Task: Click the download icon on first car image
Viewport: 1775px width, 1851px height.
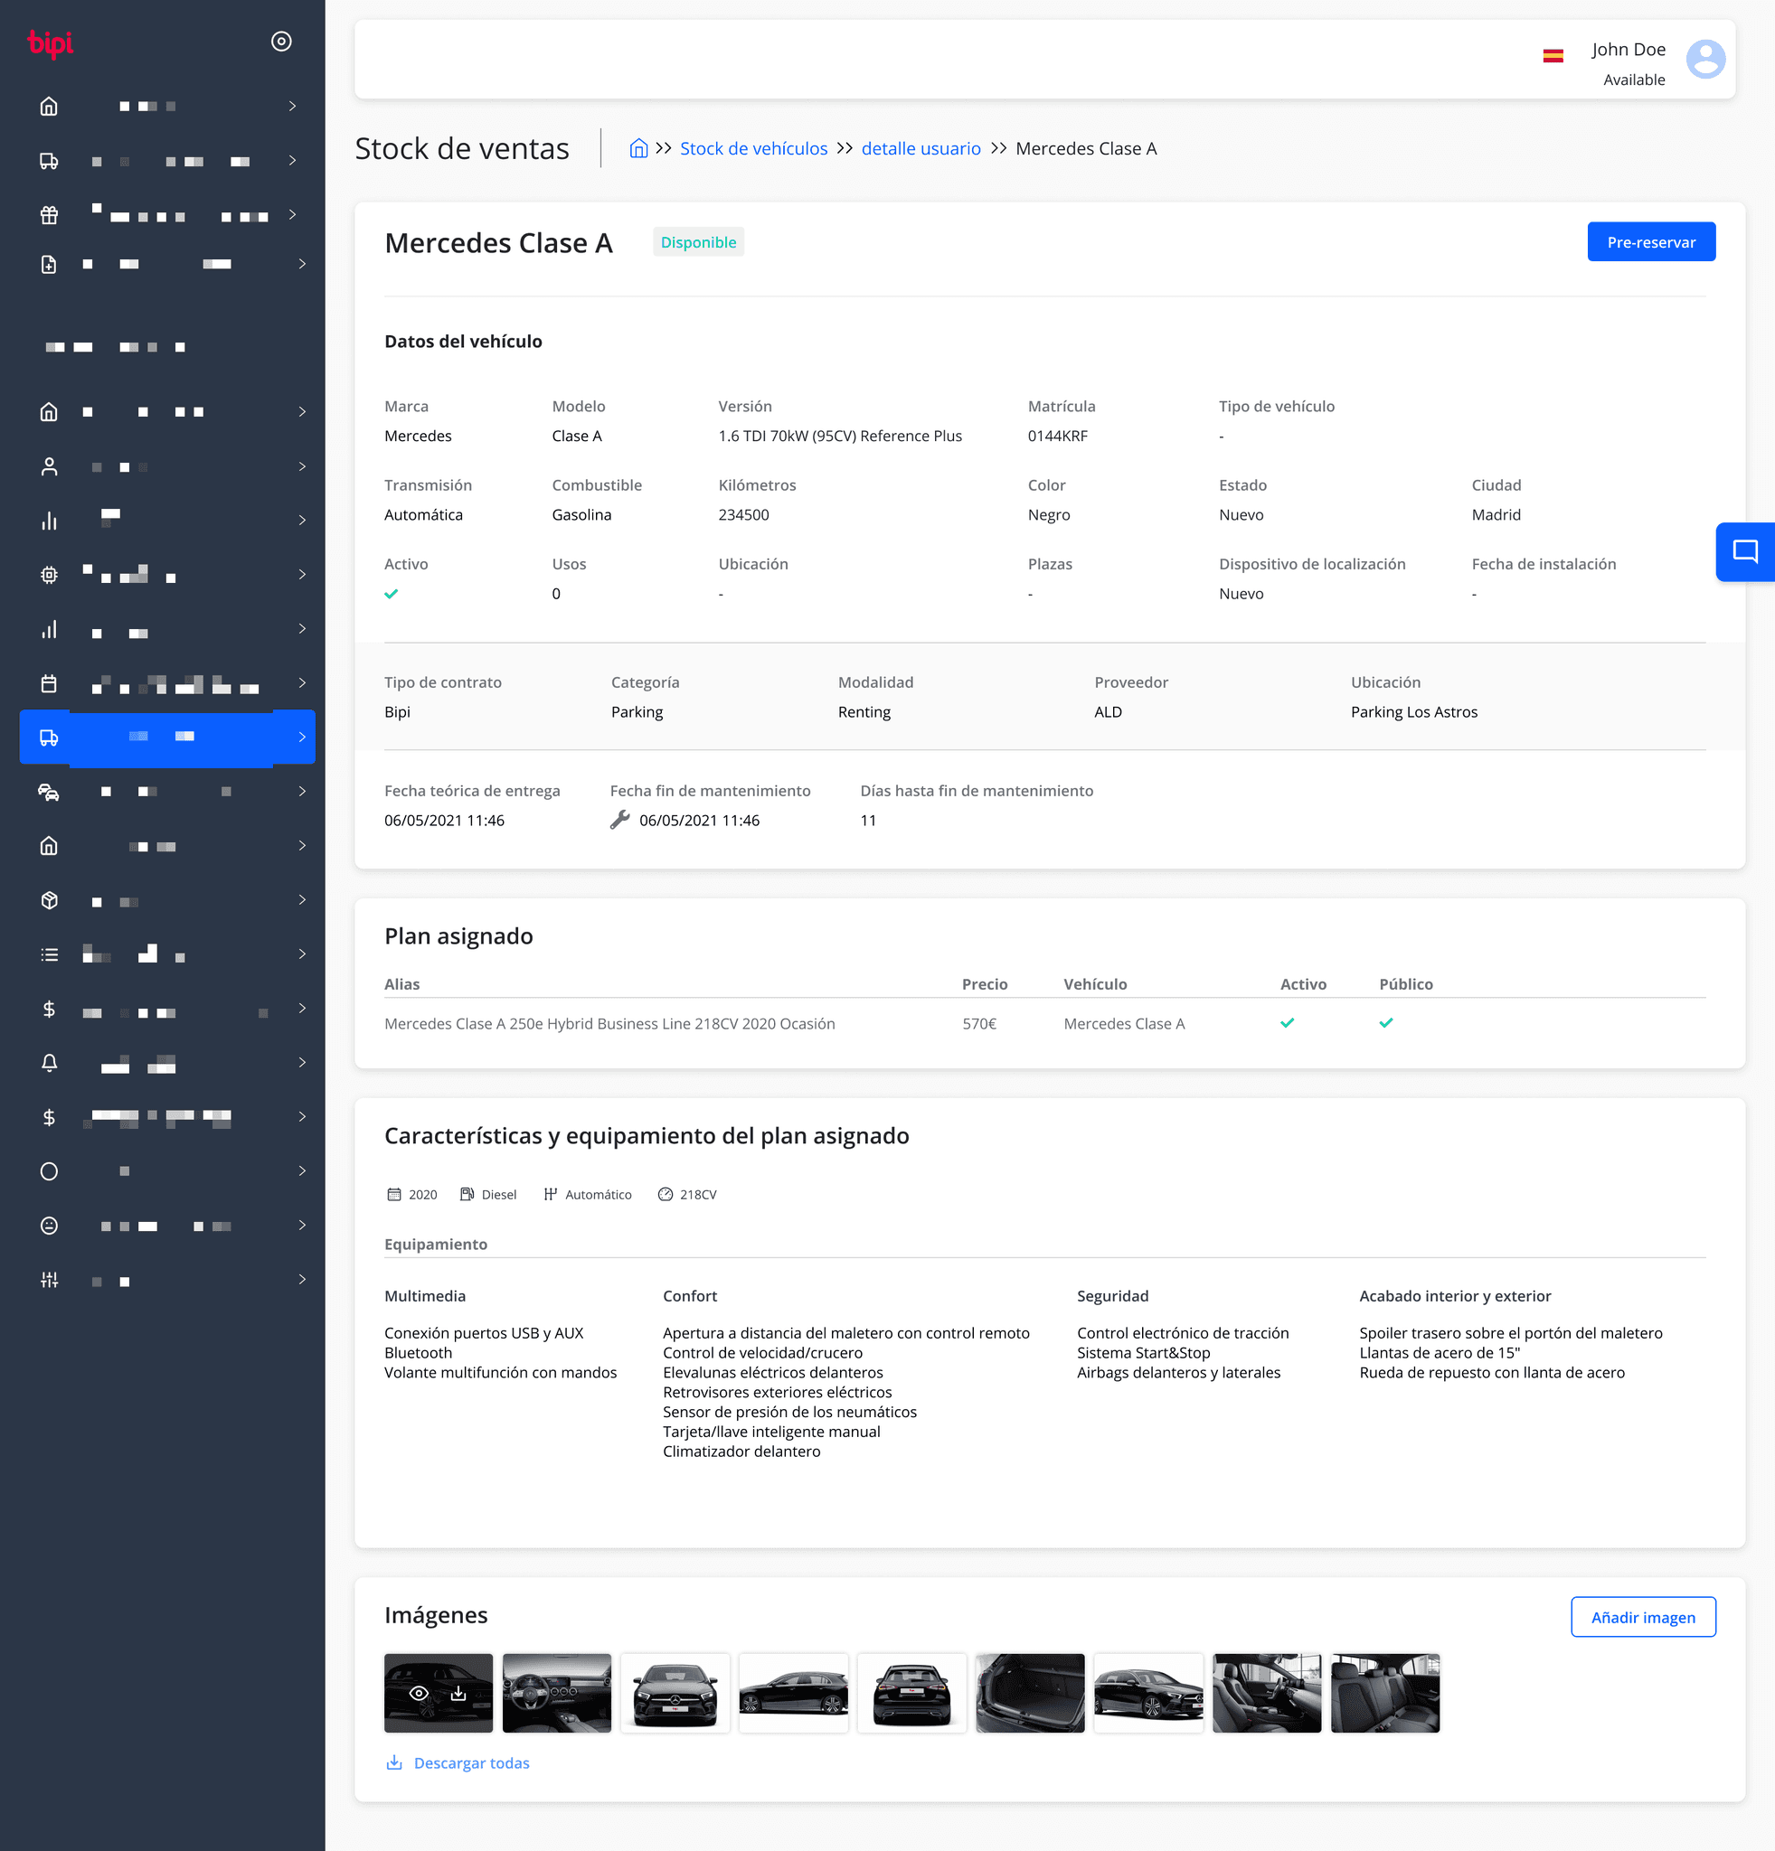Action: pyautogui.click(x=458, y=1694)
